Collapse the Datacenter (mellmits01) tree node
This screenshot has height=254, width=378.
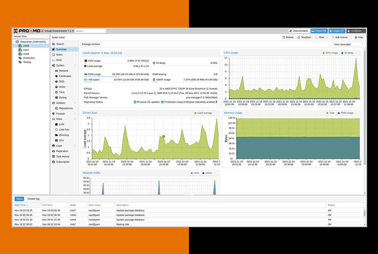(14, 42)
